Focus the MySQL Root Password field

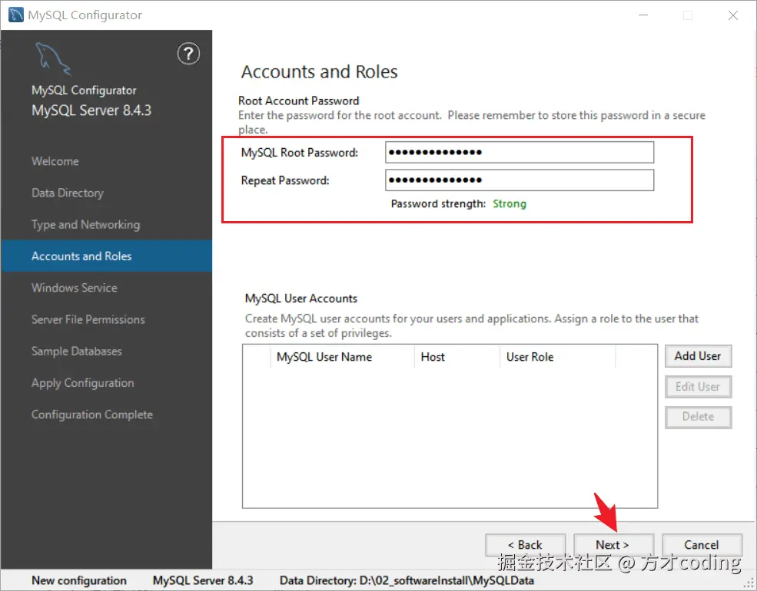[520, 152]
